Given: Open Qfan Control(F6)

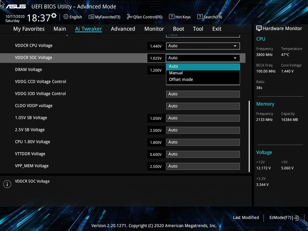Looking at the screenshot, I should coord(145,17).
